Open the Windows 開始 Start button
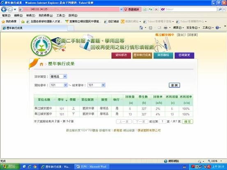This screenshot has width=227, height=170. [x=10, y=167]
